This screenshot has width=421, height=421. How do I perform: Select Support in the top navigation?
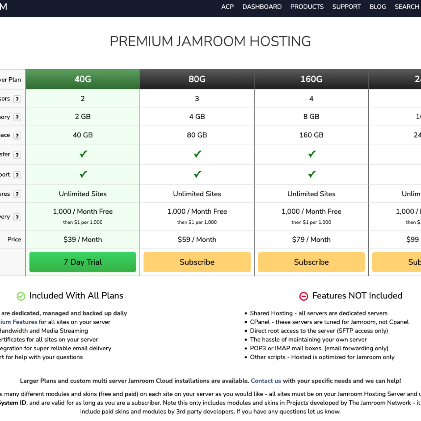(346, 7)
